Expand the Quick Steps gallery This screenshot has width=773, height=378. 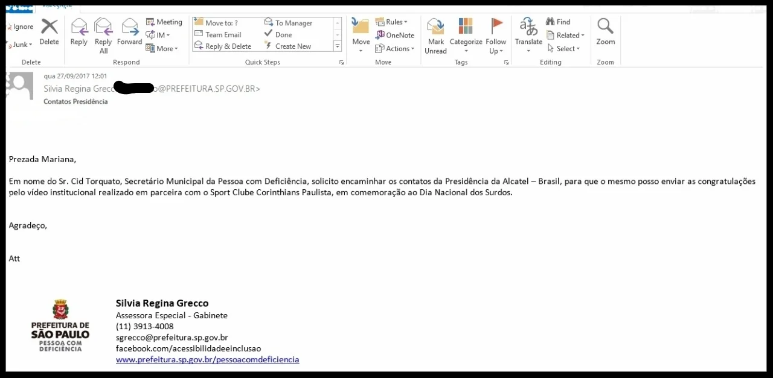[338, 46]
